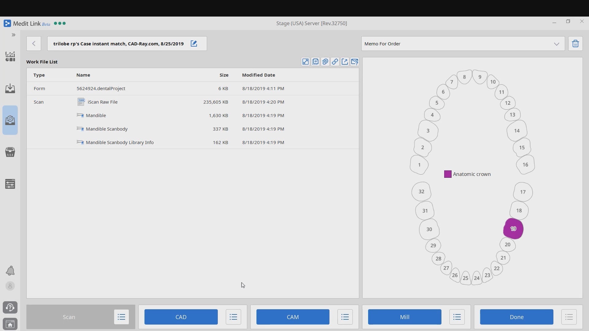Select the 5624924.dentalProject file row
The image size is (589, 331).
[x=193, y=89]
